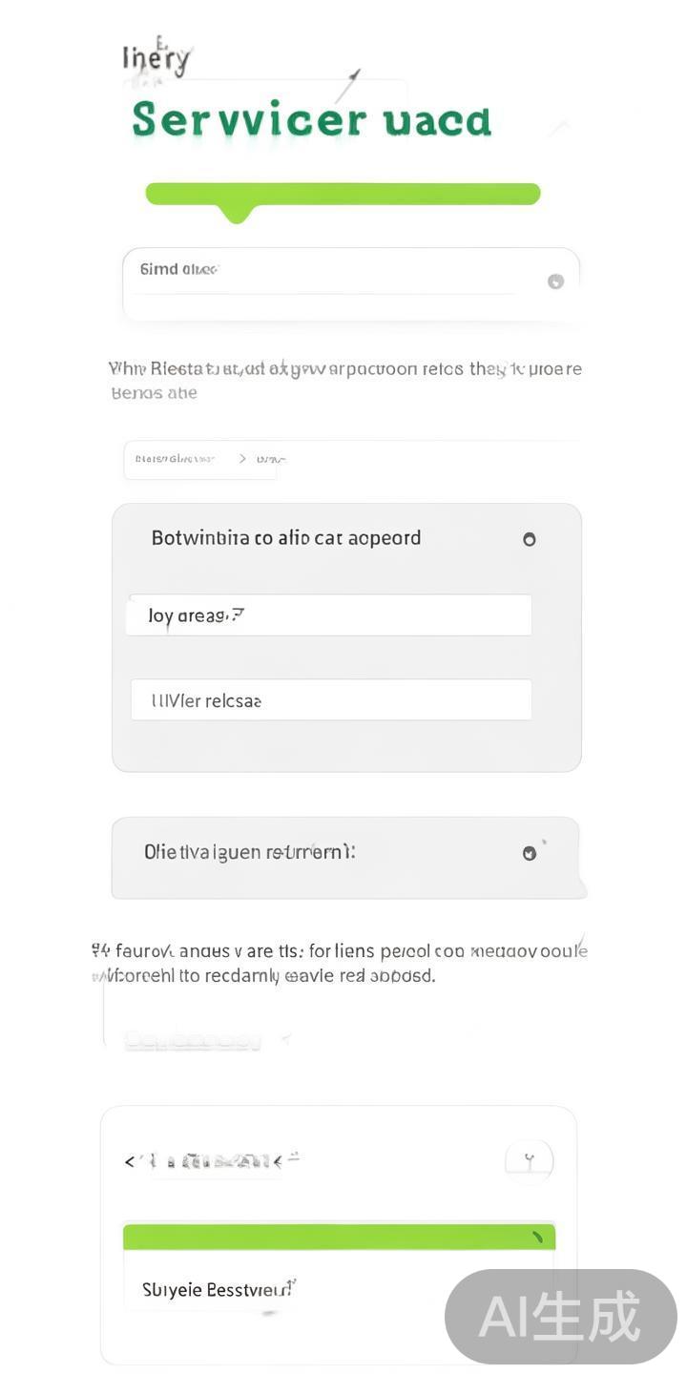Click inside the "Joy areag" input field

point(329,615)
